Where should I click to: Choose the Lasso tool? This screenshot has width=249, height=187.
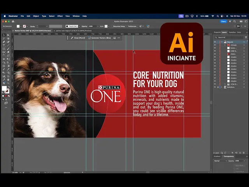[x=8, y=39]
